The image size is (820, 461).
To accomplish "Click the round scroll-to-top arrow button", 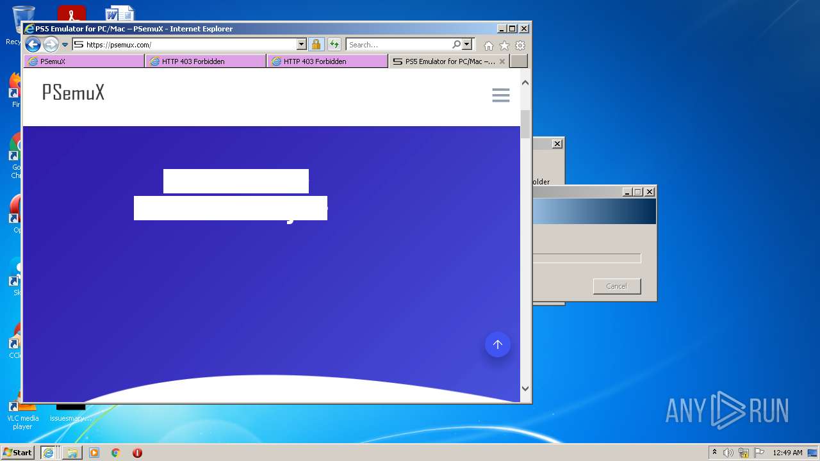I will (x=498, y=344).
